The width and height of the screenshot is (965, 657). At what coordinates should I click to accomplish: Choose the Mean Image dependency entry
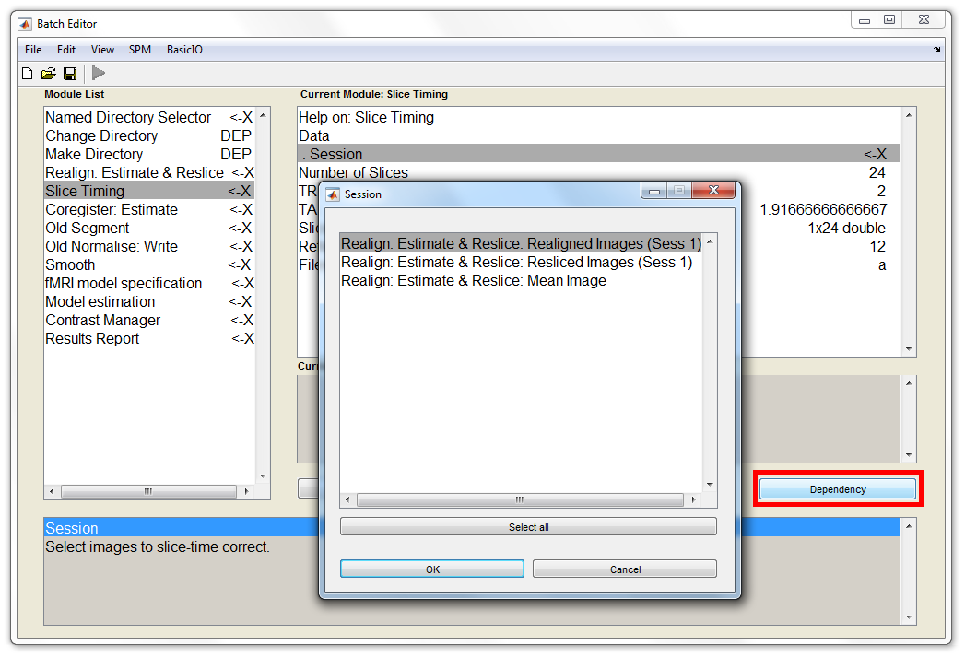pyautogui.click(x=474, y=281)
